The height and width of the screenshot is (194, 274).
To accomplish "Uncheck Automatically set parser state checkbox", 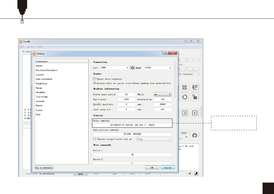I will (x=94, y=83).
